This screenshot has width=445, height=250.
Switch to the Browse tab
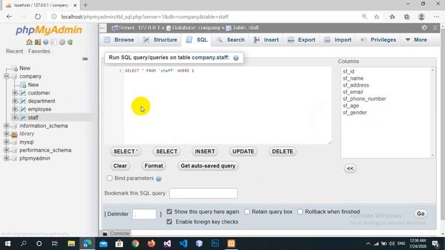pyautogui.click(x=119, y=40)
